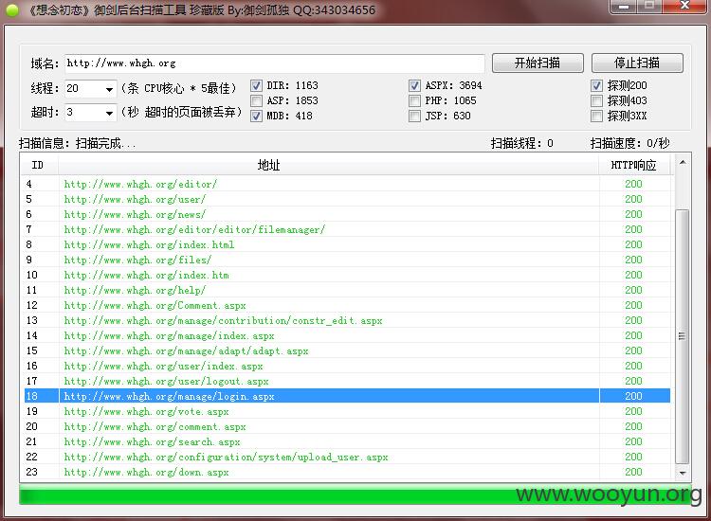
Task: Uncheck the DIR: 1163 checkbox
Action: click(256, 85)
